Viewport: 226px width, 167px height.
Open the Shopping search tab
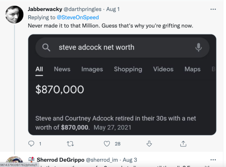[x=128, y=69]
